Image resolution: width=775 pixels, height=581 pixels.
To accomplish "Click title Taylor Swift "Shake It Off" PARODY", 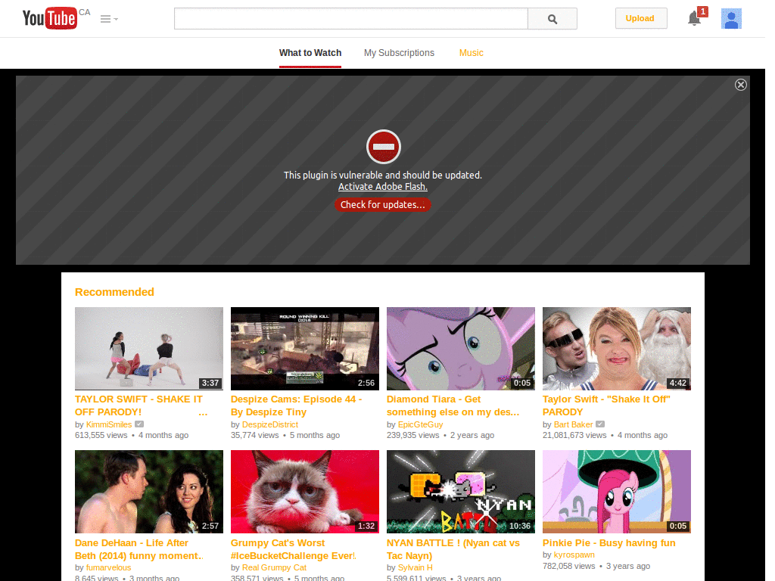I will click(x=606, y=405).
